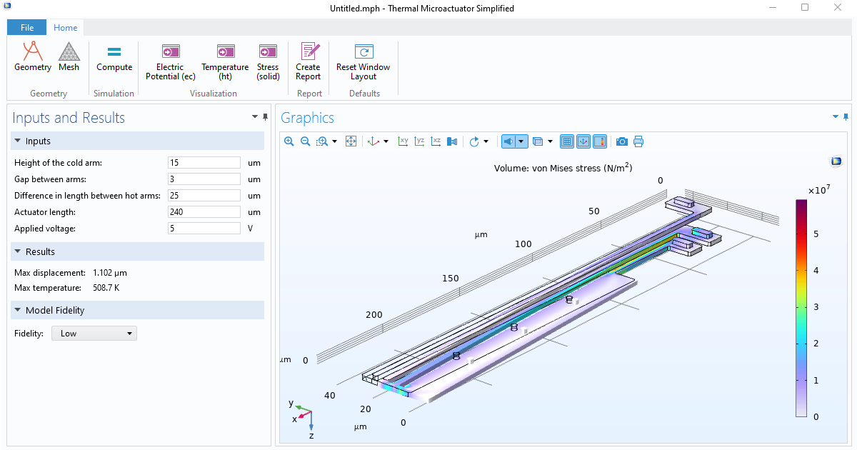857x450 pixels.
Task: Click Zoom Extents in Graphics toolbar
Action: click(351, 141)
